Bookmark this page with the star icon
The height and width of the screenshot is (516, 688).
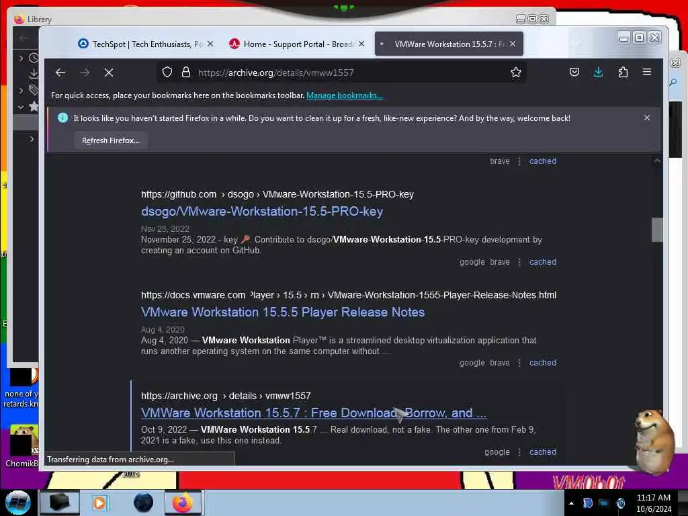point(515,72)
